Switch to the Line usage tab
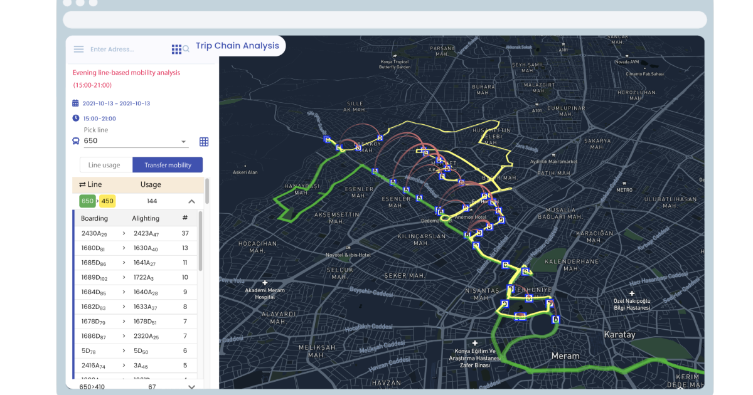753x395 pixels. [x=105, y=164]
